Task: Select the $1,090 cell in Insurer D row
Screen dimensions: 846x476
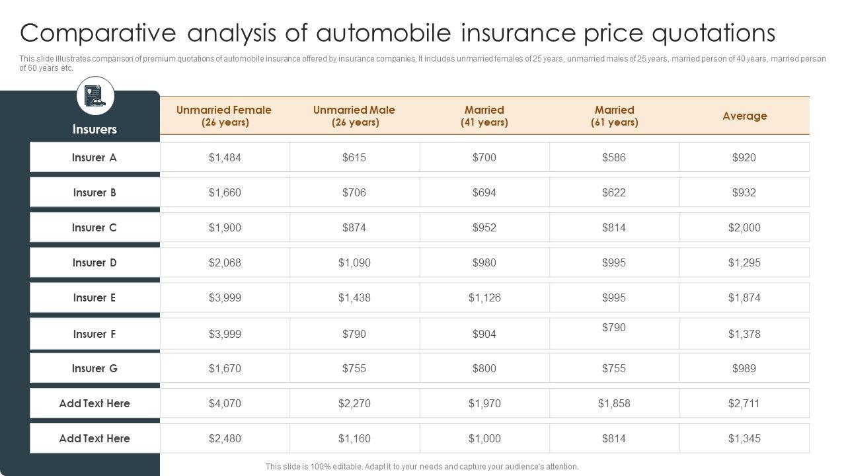Action: pyautogui.click(x=354, y=262)
